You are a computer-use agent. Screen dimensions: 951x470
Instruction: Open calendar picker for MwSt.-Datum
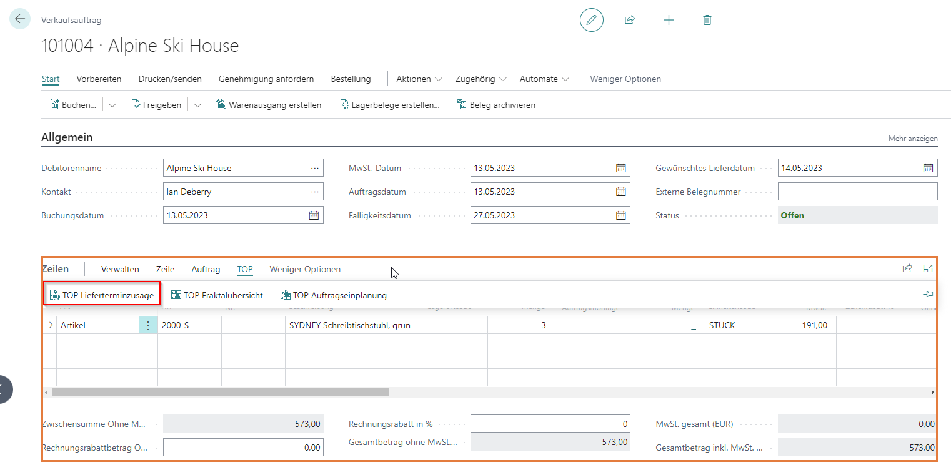(620, 168)
